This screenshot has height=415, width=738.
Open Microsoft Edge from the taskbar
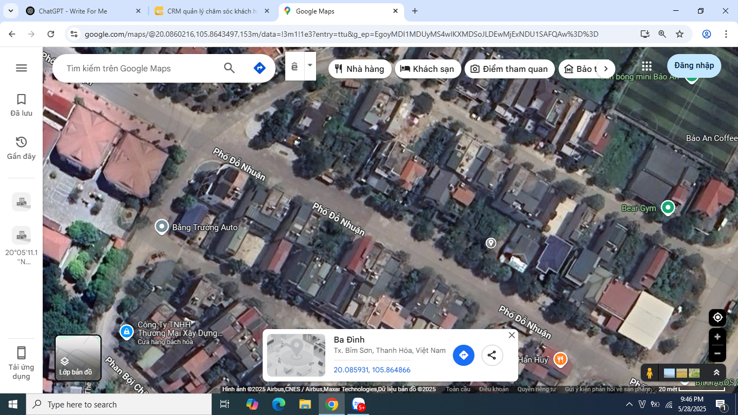click(x=278, y=404)
